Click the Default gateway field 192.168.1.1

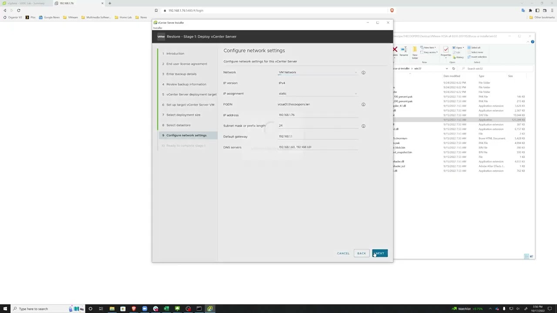coord(318,137)
